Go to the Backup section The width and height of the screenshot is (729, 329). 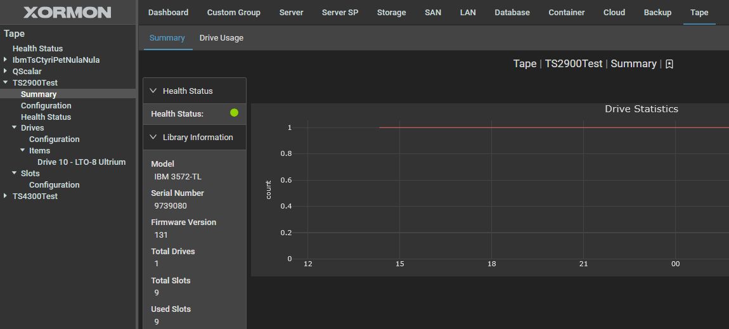(x=657, y=13)
